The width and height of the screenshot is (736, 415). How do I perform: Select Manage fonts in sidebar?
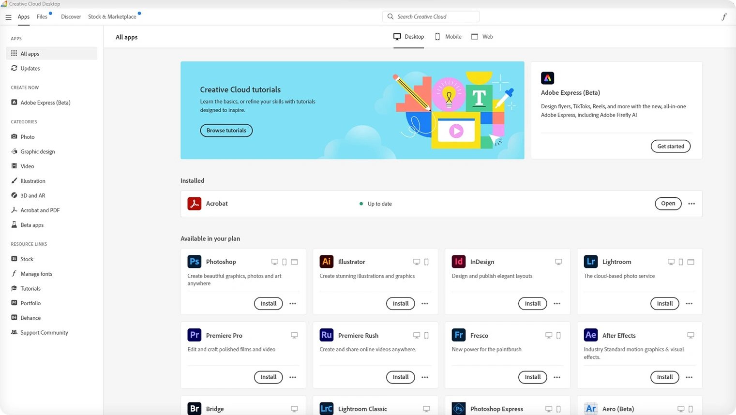[x=36, y=274]
